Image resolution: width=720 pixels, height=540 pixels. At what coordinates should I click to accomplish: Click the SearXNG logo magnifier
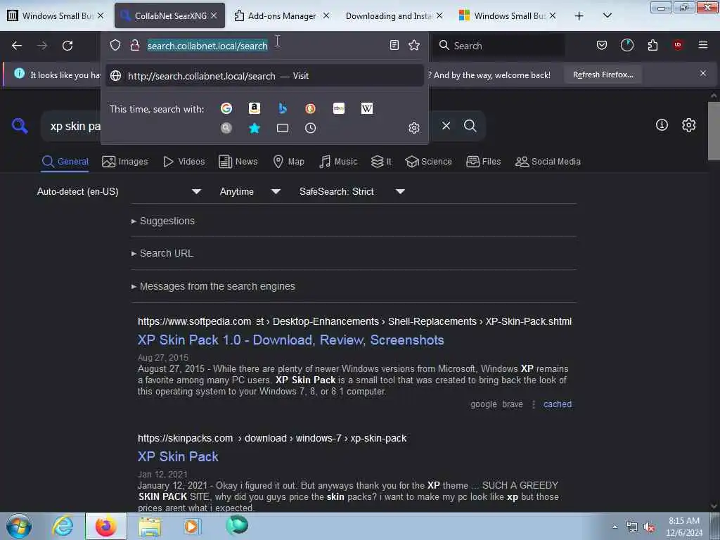point(20,125)
